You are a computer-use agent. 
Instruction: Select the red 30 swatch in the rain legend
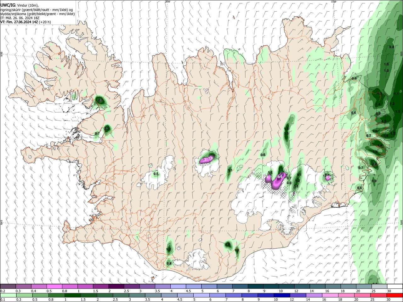tap(395, 295)
